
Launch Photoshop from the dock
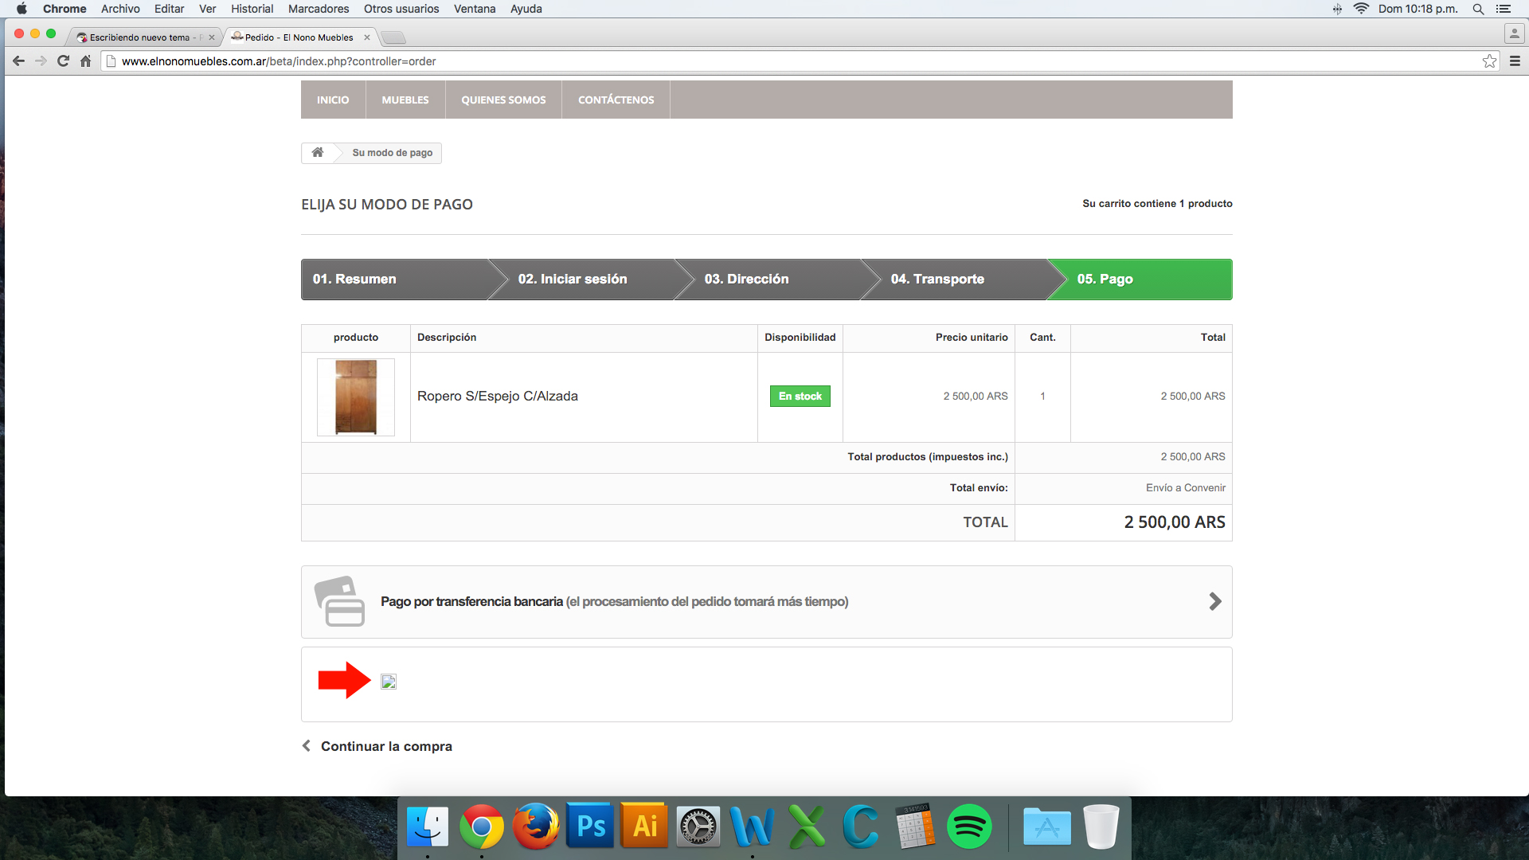pos(590,827)
